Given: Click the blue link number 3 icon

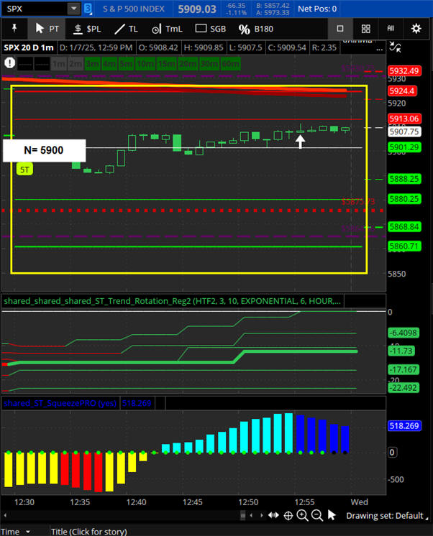Looking at the screenshot, I should (x=88, y=9).
